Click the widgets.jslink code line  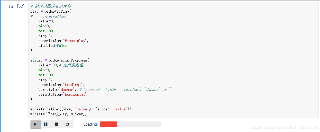pos(81,109)
